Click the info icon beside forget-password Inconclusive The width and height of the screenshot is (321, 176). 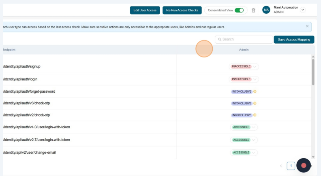point(255,91)
